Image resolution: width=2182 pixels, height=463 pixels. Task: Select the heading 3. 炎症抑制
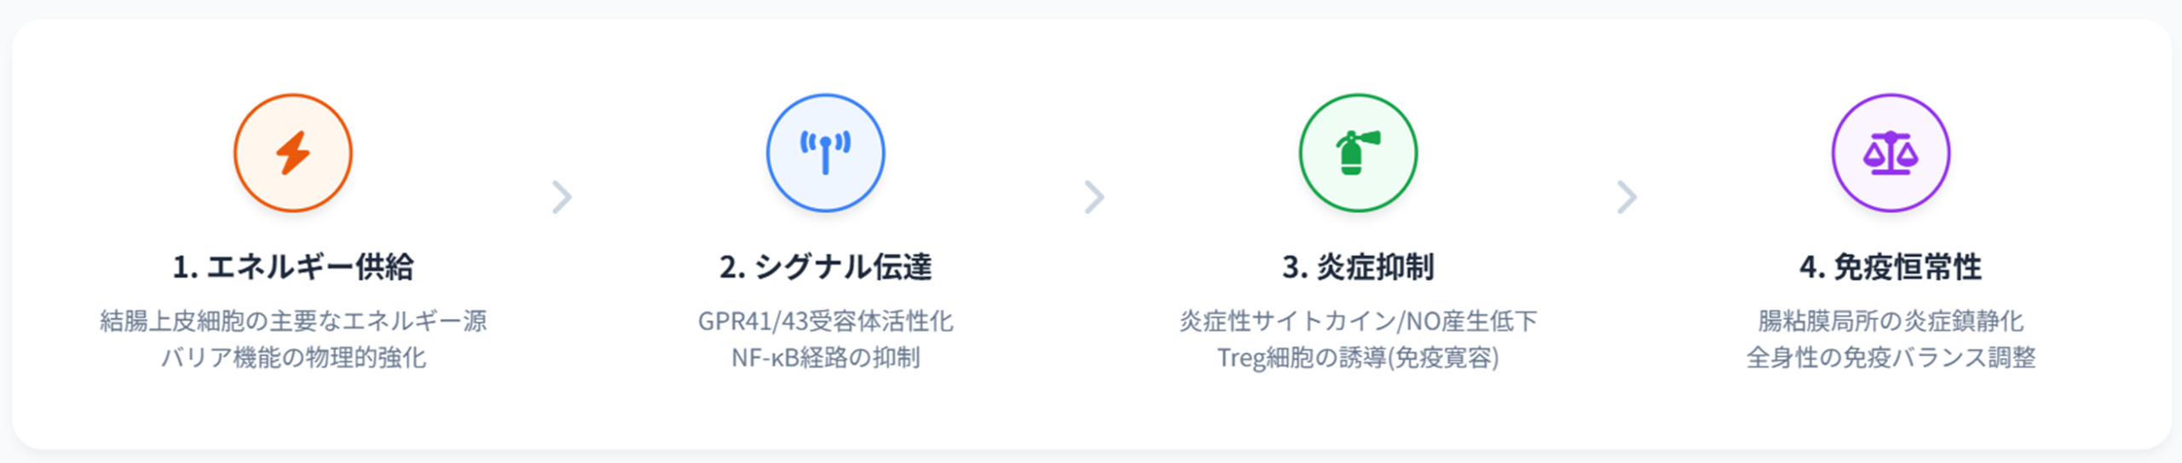1358,267
